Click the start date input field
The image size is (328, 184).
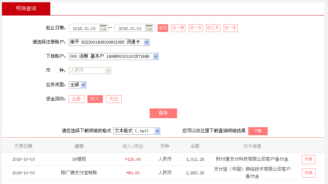(84, 28)
